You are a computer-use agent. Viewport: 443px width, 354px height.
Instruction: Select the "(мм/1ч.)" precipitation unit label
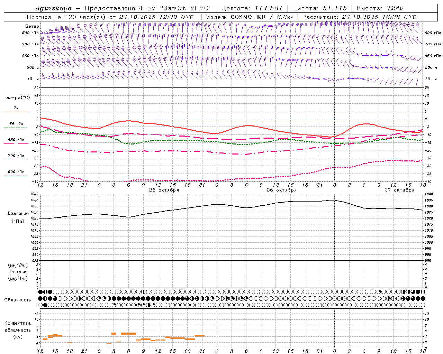18,278
